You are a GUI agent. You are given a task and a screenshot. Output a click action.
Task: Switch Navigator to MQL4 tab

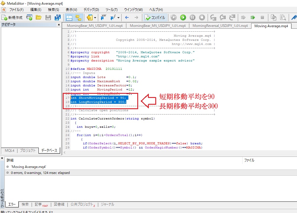pos(9,151)
